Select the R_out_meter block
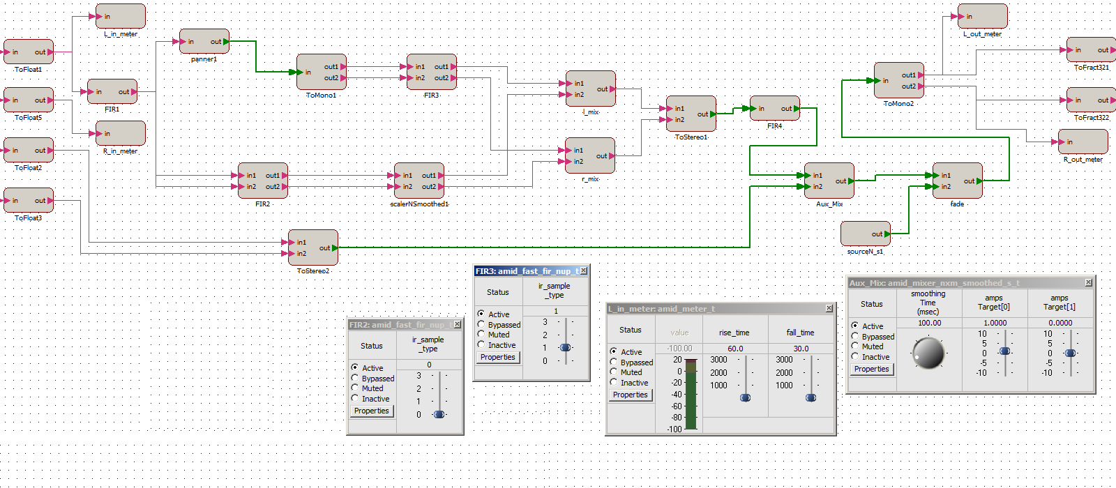 click(x=1083, y=142)
